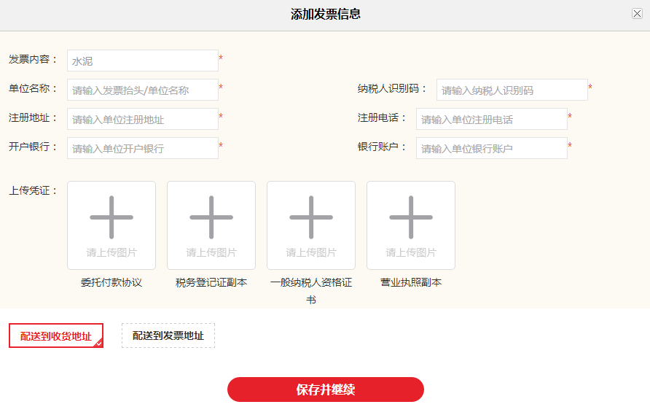The width and height of the screenshot is (650, 407).
Task: Click the 税务登记证副本 caption label
Action: click(211, 282)
